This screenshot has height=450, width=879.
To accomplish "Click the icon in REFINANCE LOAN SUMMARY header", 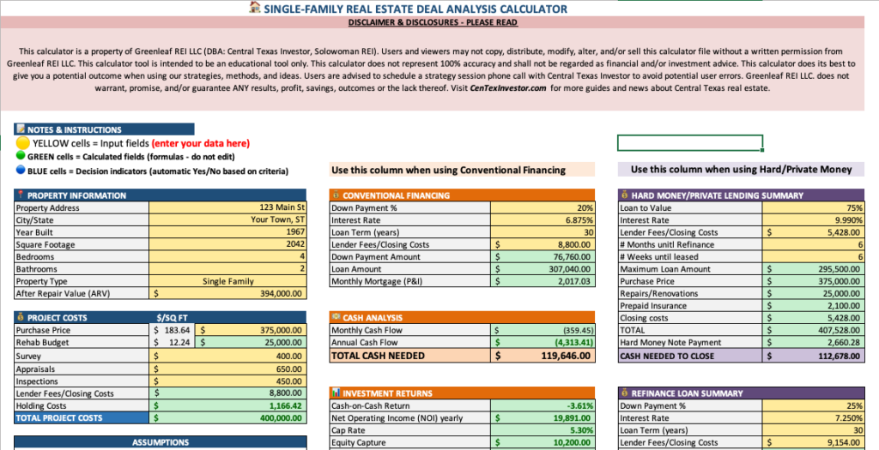I will (x=625, y=393).
